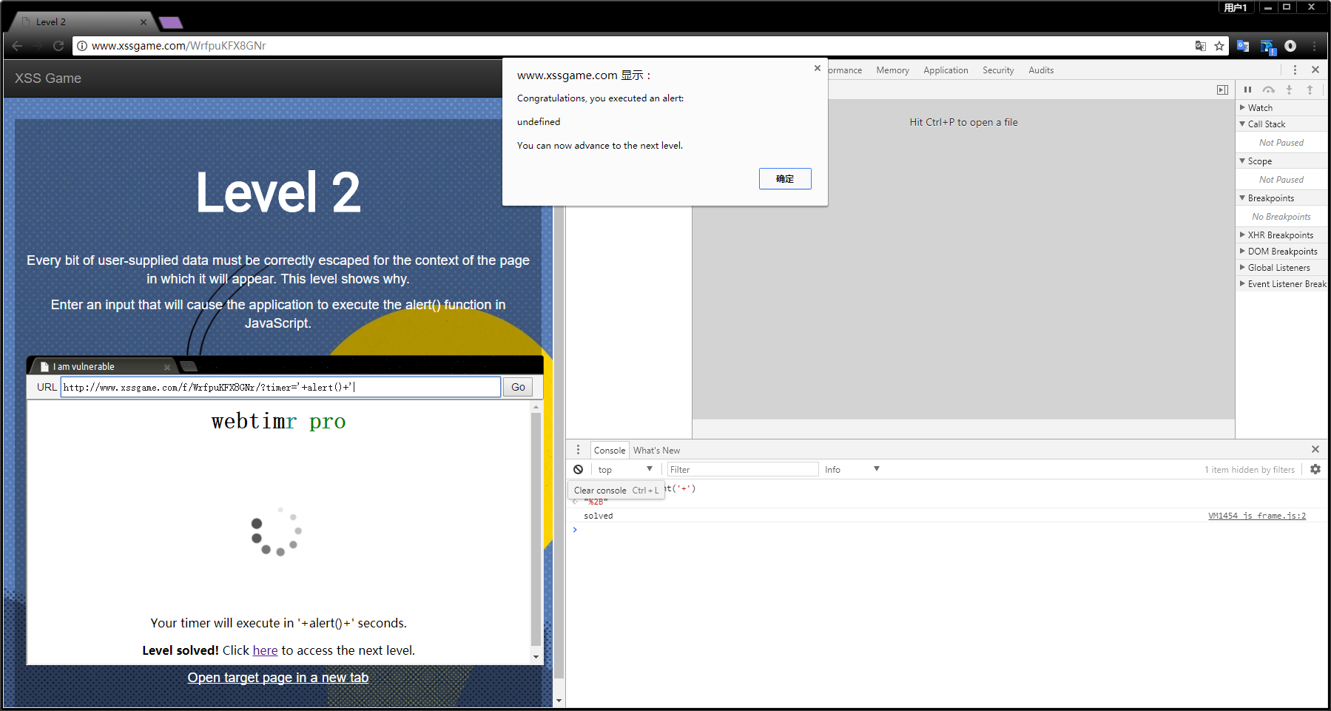Open the DevTools customize three-dot menu
The image size is (1331, 711).
[x=1295, y=70]
